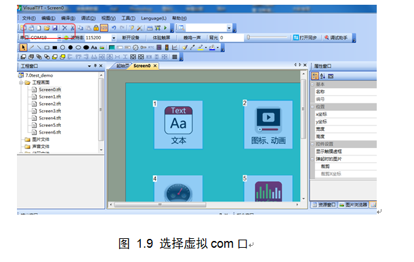Open the baud rate 115200 dropdown
This screenshot has width=414, height=262.
point(114,38)
